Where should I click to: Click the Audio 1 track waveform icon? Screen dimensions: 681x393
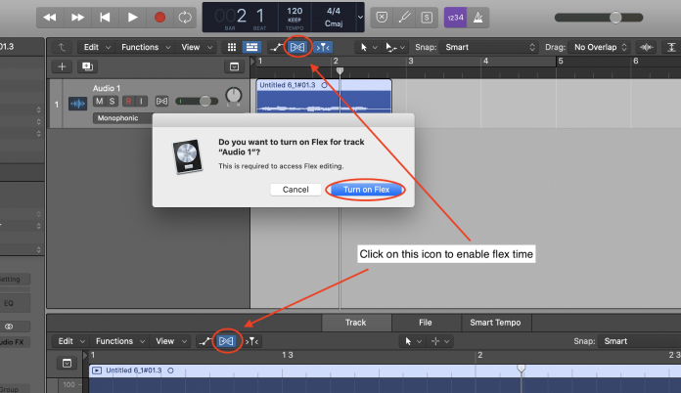[x=77, y=104]
